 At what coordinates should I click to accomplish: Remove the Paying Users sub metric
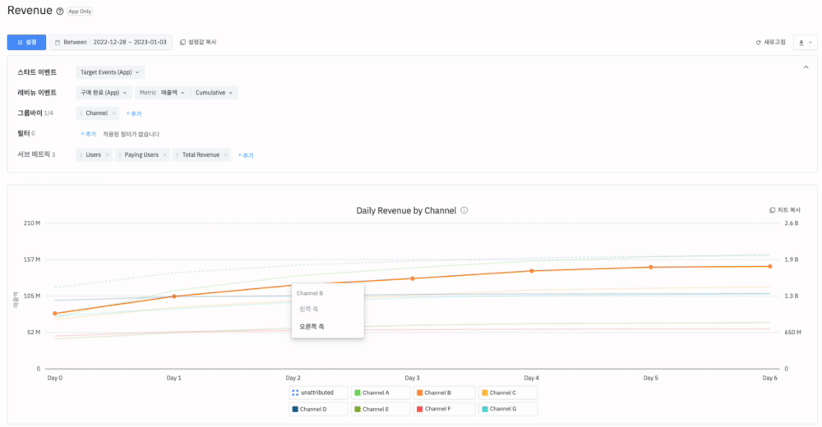(x=164, y=154)
